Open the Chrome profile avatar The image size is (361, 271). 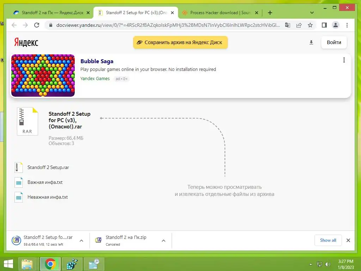336,25
